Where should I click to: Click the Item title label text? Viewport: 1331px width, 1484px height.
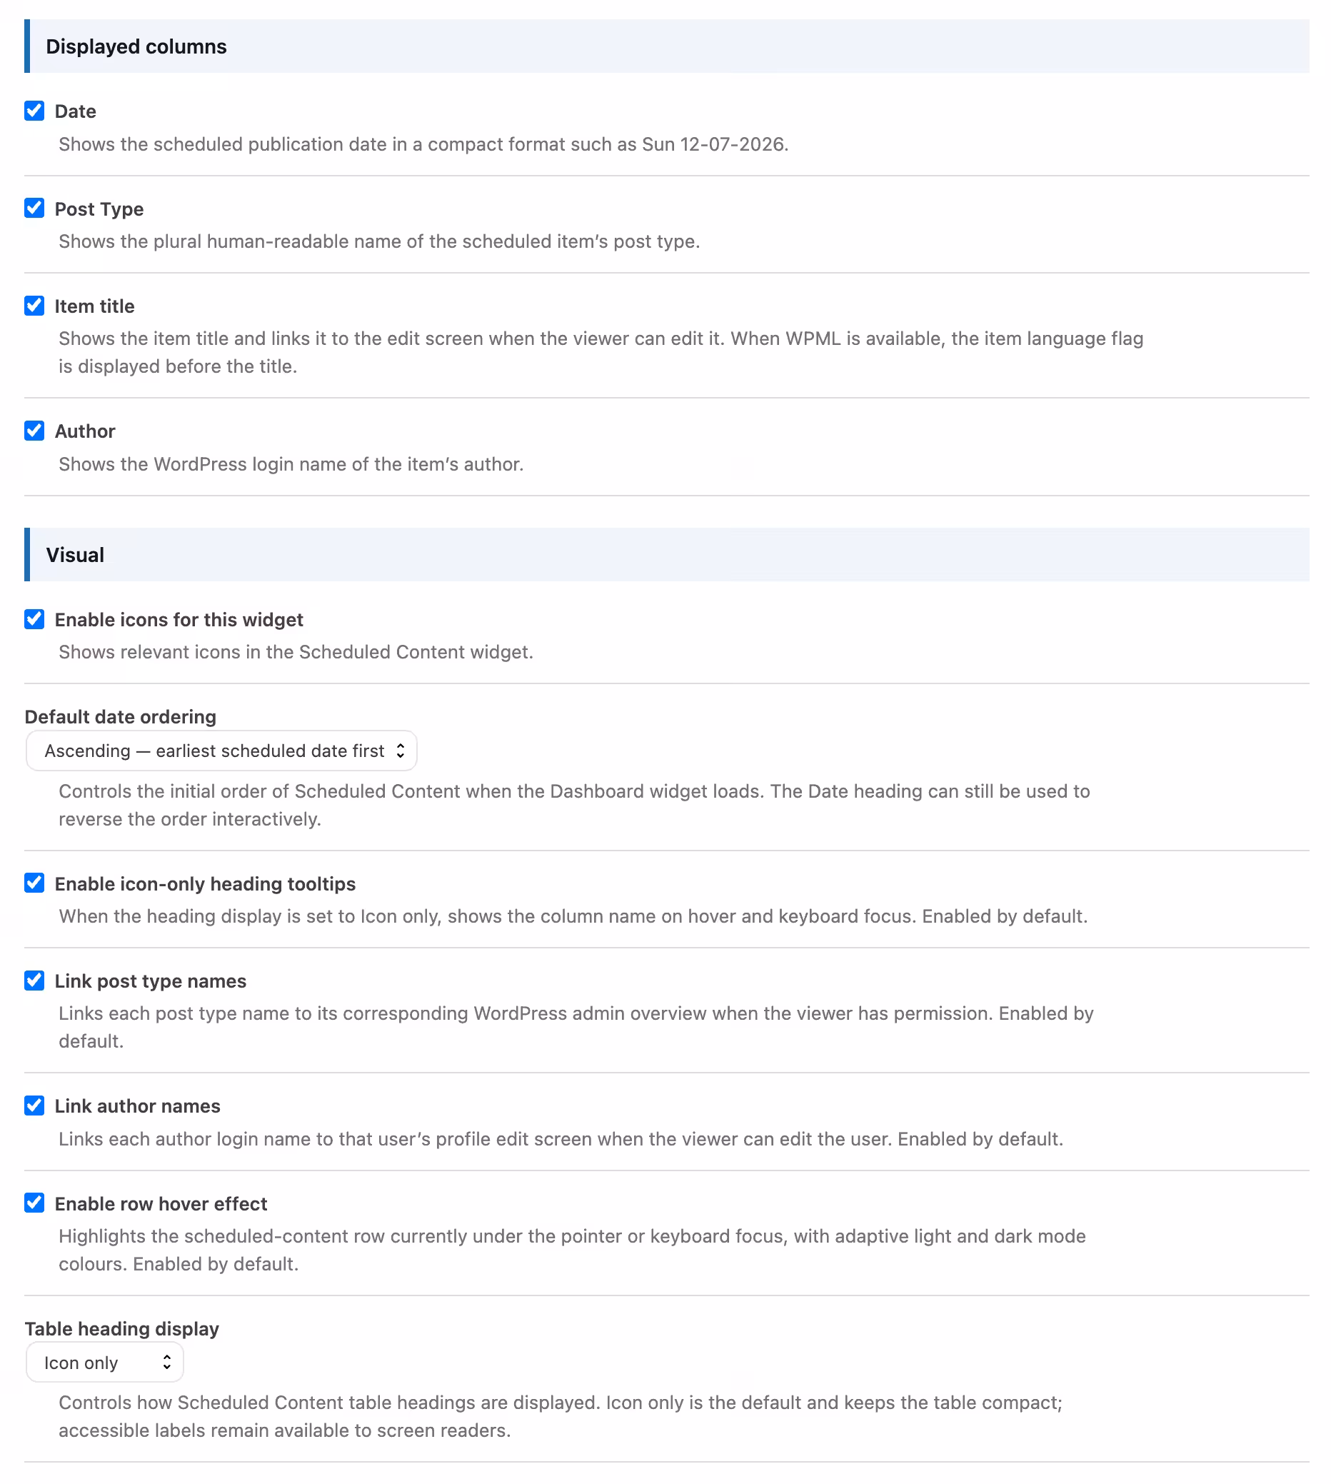pos(95,306)
